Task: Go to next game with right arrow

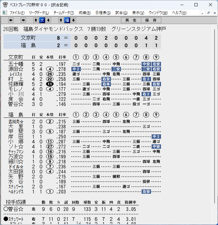Action: point(23,20)
